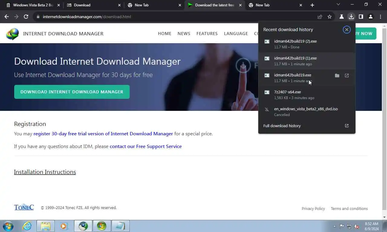
Task: Bookmark this page with the star icon
Action: tap(330, 17)
